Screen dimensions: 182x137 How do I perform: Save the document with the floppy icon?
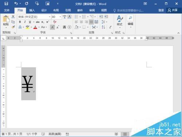[x=6, y=4]
